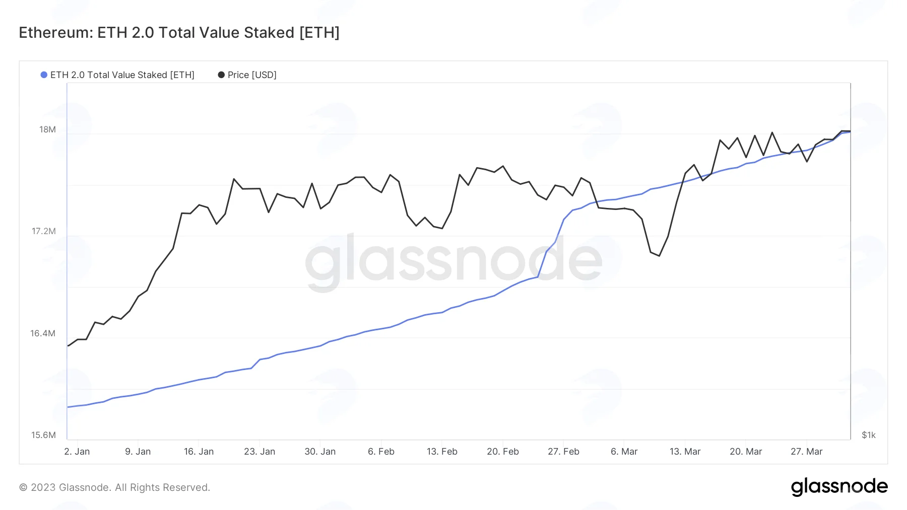Viewport: 907px width, 510px height.
Task: Click the center glassnode watermark
Action: point(454,261)
